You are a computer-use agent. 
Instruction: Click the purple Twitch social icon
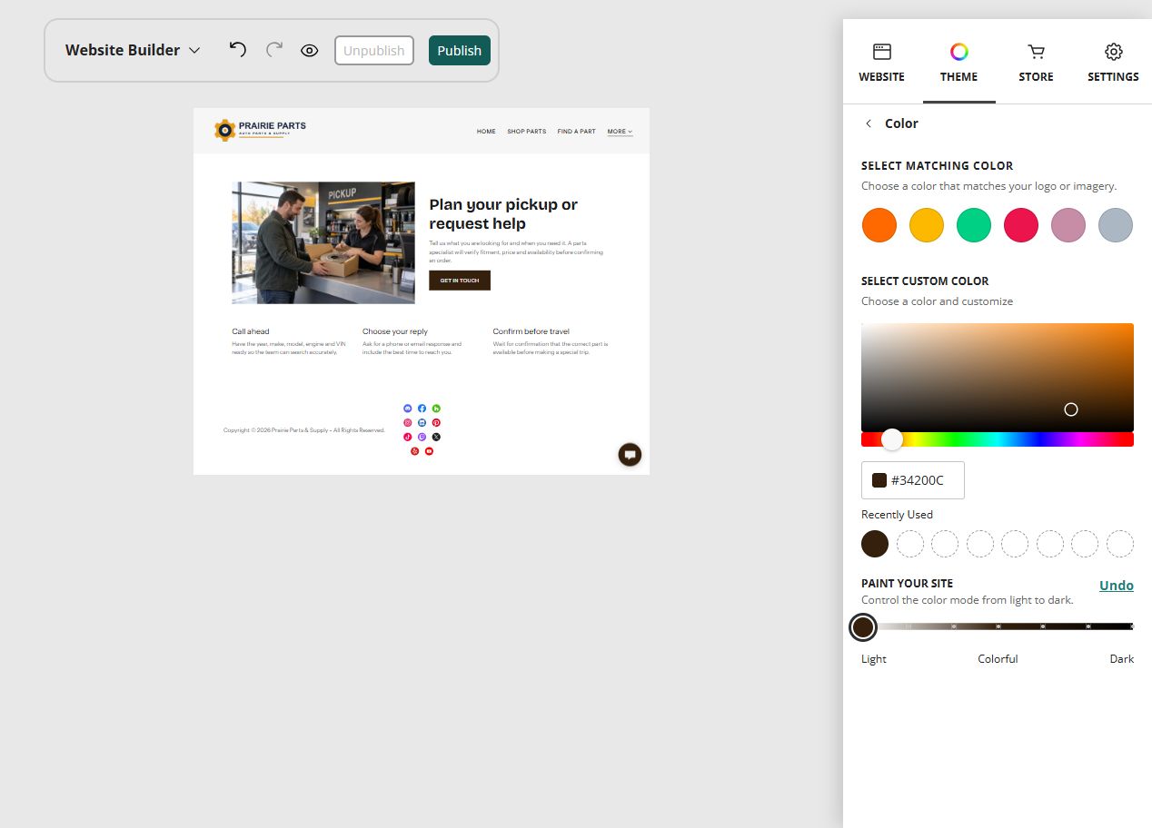tap(422, 437)
